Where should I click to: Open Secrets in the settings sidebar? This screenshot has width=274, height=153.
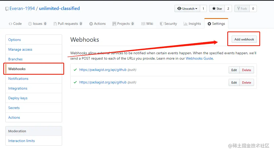[x=34, y=108]
